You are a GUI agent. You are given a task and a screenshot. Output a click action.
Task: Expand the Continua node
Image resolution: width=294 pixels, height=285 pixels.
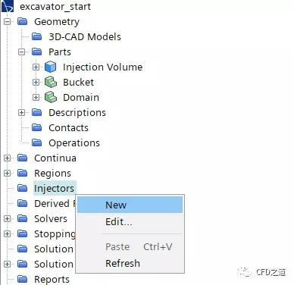pos(8,158)
